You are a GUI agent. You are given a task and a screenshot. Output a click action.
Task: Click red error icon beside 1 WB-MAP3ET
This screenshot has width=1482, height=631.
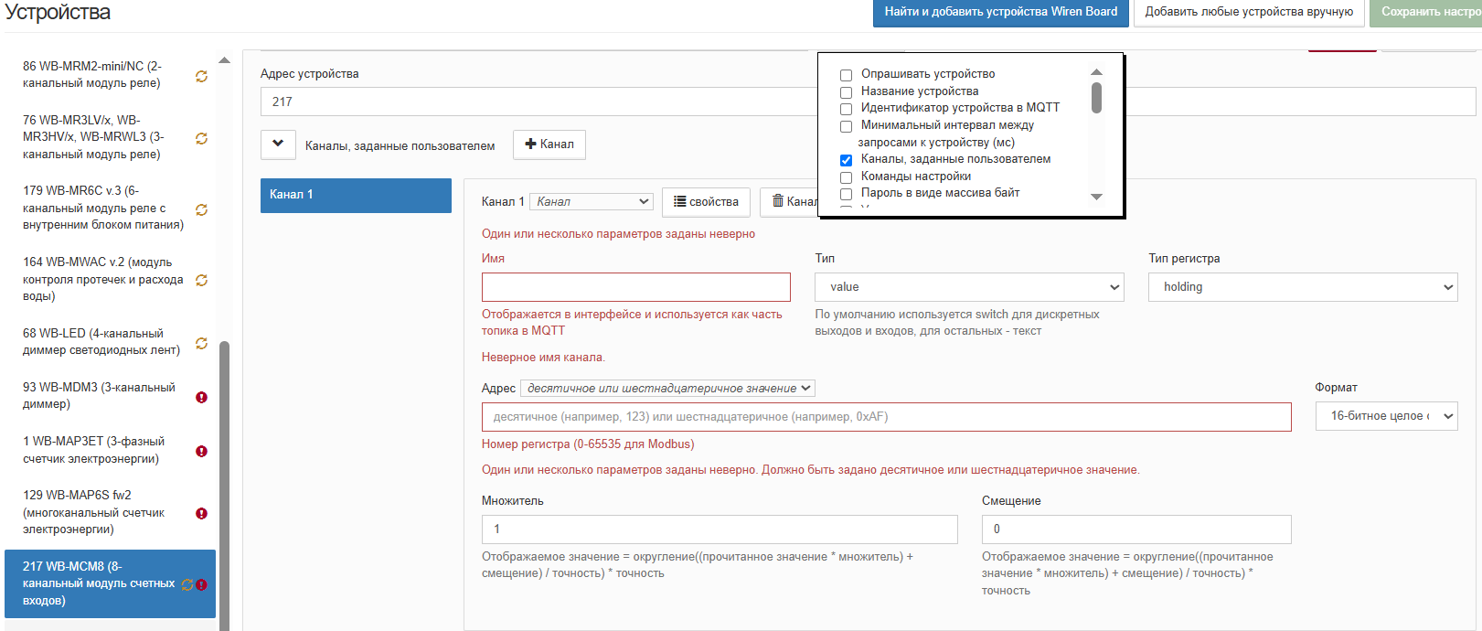(x=201, y=452)
